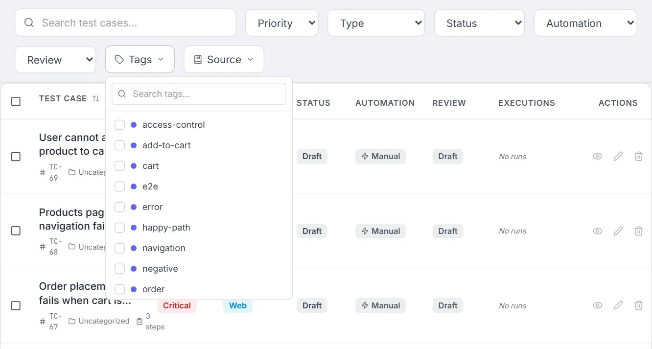Screen dimensions: 652x349
Task: Edit test case TC-67 pencil icon
Action: click(618, 305)
